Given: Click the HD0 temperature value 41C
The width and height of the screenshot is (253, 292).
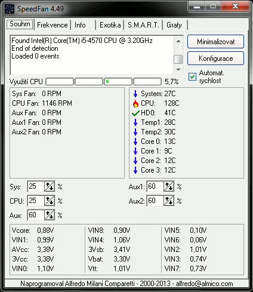Looking at the screenshot, I should (x=170, y=113).
